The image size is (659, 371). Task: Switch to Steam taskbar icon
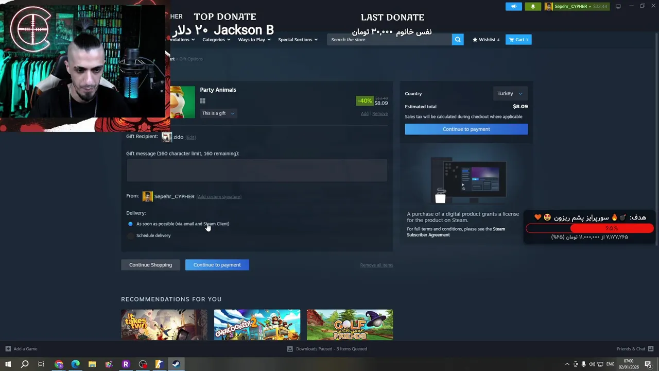(176, 364)
